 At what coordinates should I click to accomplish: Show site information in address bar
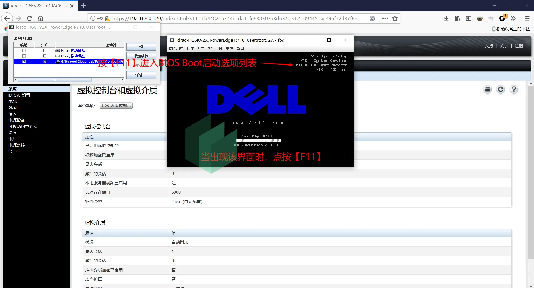93,18
